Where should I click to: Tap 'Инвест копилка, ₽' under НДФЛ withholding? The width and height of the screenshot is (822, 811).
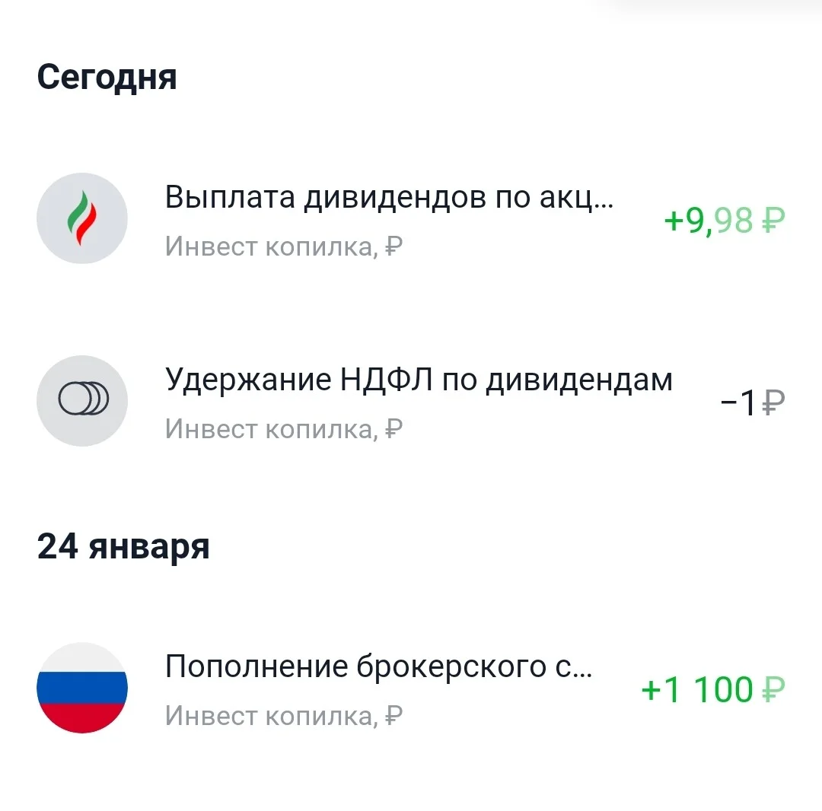(284, 429)
